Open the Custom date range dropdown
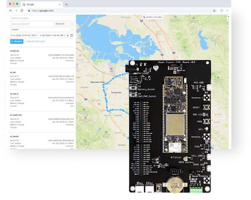This screenshot has height=200, width=251. [42, 30]
